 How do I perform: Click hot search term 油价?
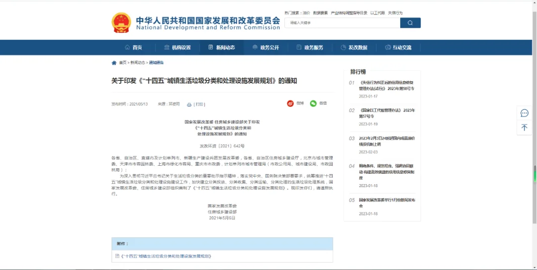click(306, 13)
